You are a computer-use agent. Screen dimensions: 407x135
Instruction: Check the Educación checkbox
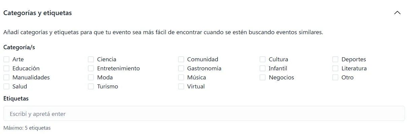[6, 68]
